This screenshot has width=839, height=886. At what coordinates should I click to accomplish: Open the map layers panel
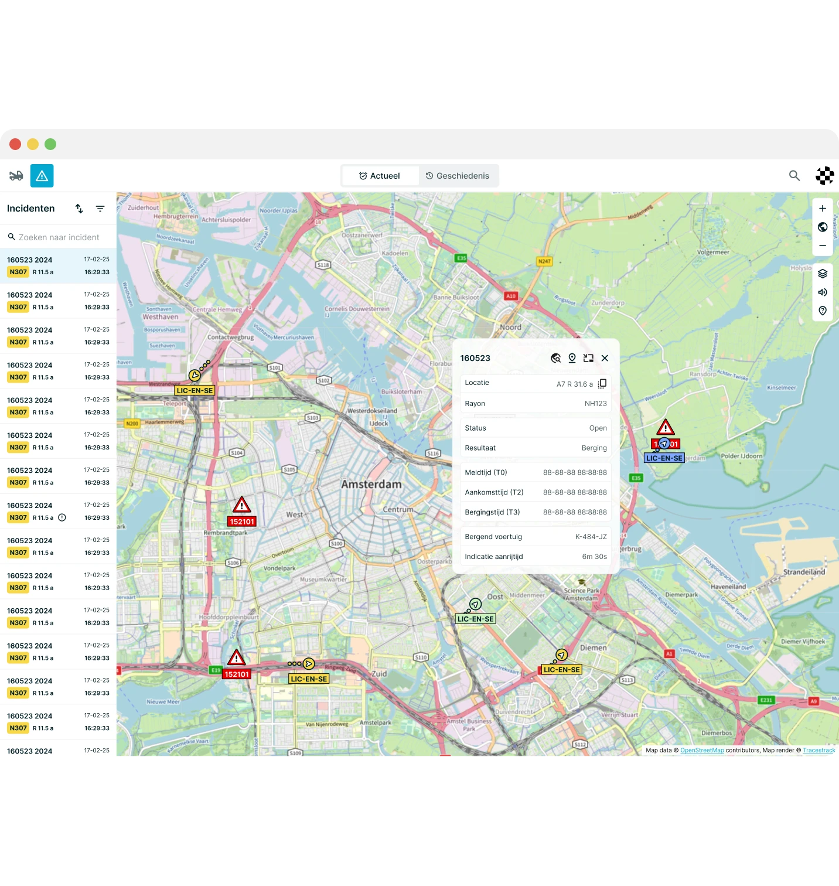click(823, 274)
